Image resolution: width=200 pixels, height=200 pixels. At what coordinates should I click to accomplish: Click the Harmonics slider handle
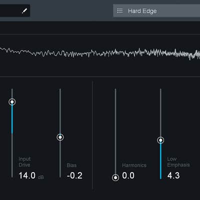(x=115, y=177)
